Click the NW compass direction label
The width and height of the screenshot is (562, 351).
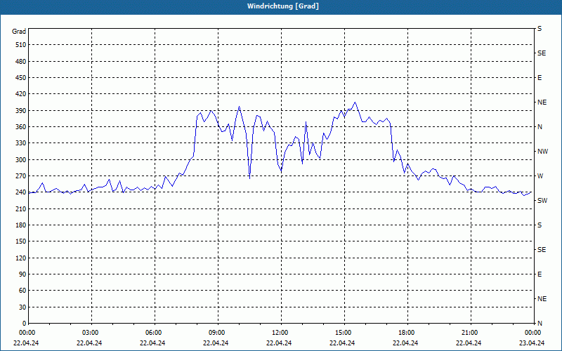(x=542, y=152)
